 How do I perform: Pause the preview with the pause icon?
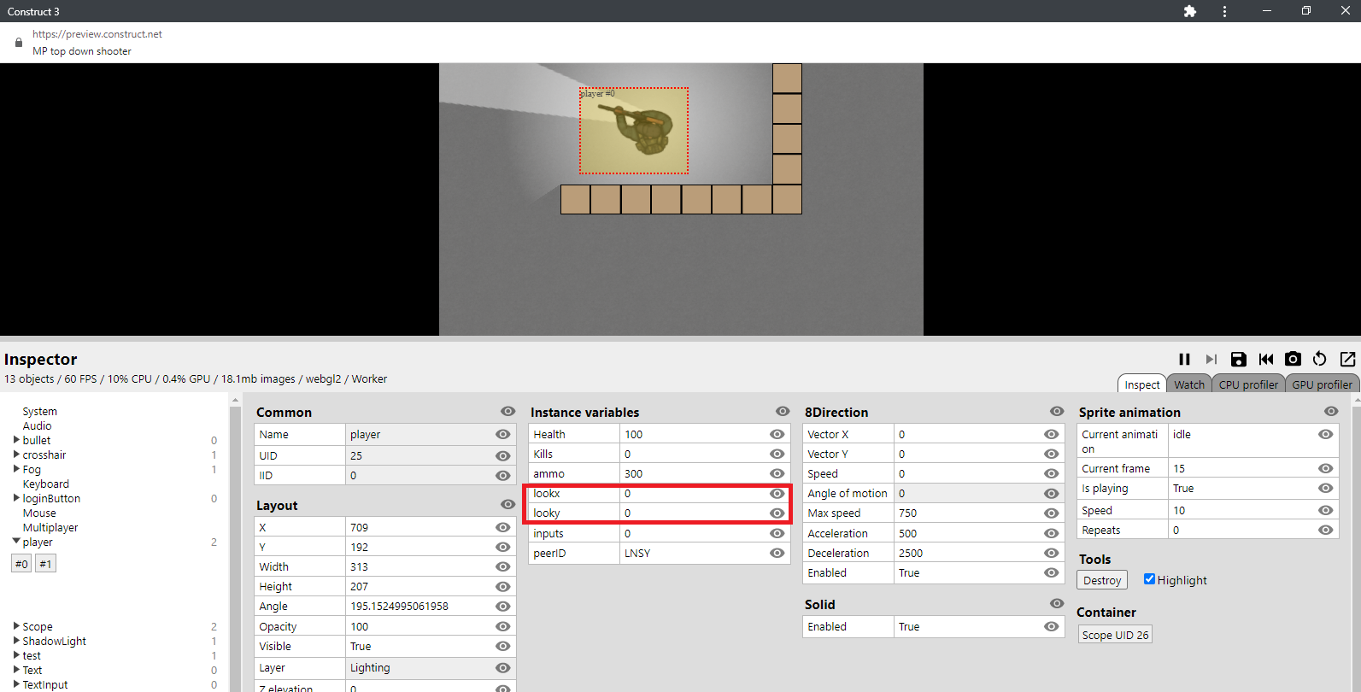point(1184,359)
